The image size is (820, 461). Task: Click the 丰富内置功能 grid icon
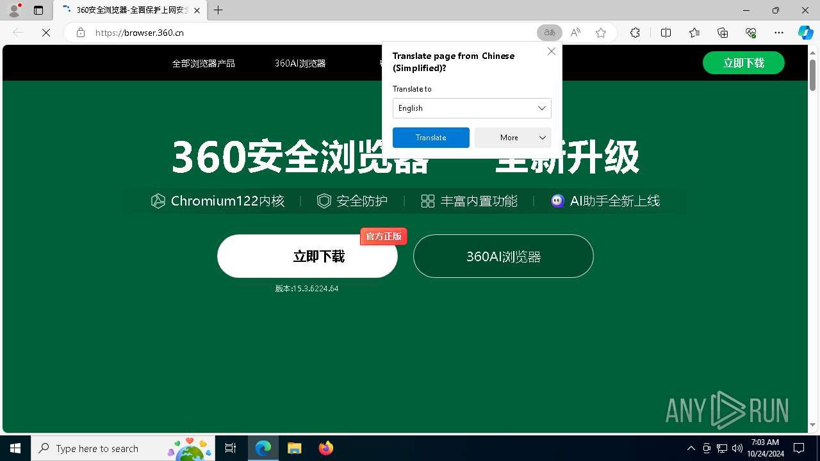pyautogui.click(x=428, y=201)
